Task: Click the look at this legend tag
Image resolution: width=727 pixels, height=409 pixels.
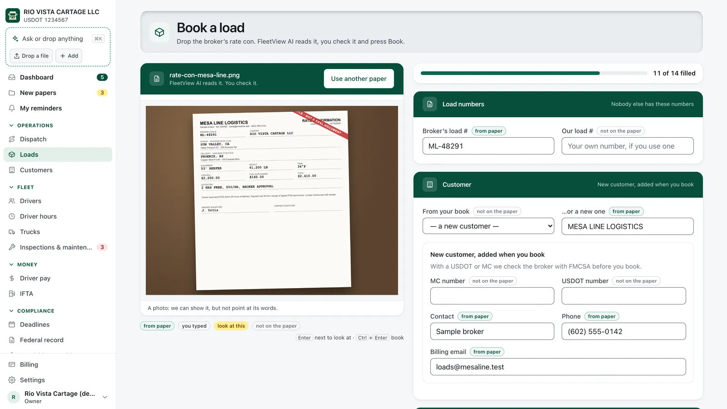Action: (x=231, y=326)
